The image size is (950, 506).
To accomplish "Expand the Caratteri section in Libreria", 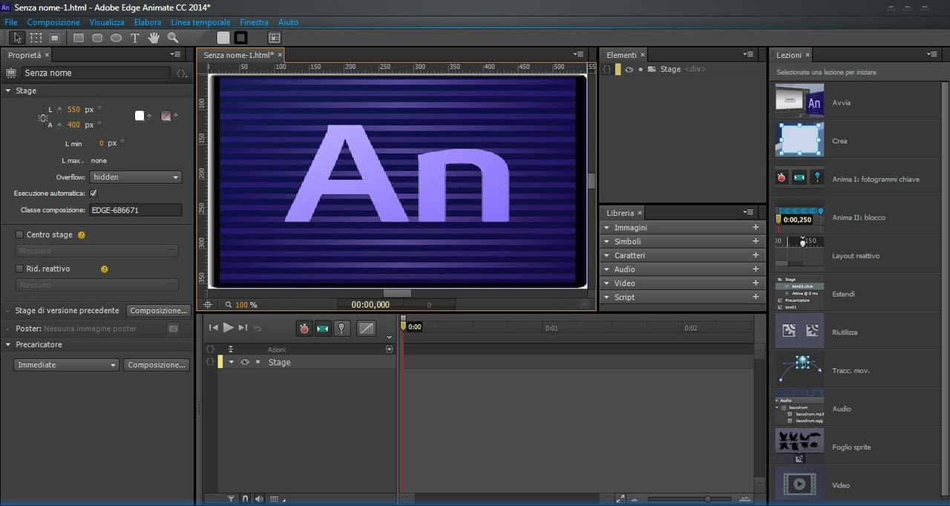I will (x=606, y=255).
